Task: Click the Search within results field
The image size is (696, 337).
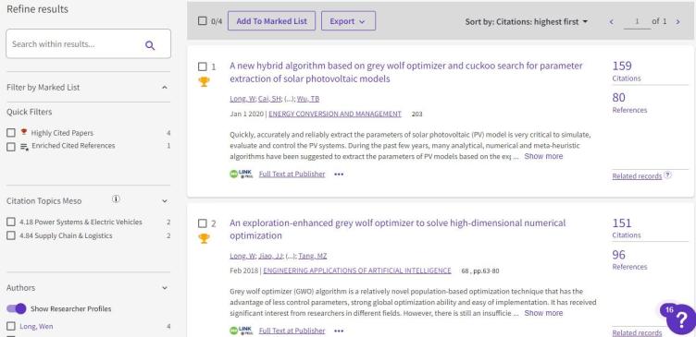Action: pos(76,44)
